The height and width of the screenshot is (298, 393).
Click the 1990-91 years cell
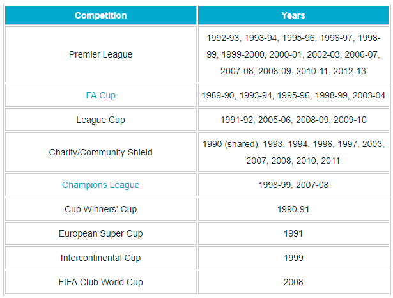click(x=293, y=209)
